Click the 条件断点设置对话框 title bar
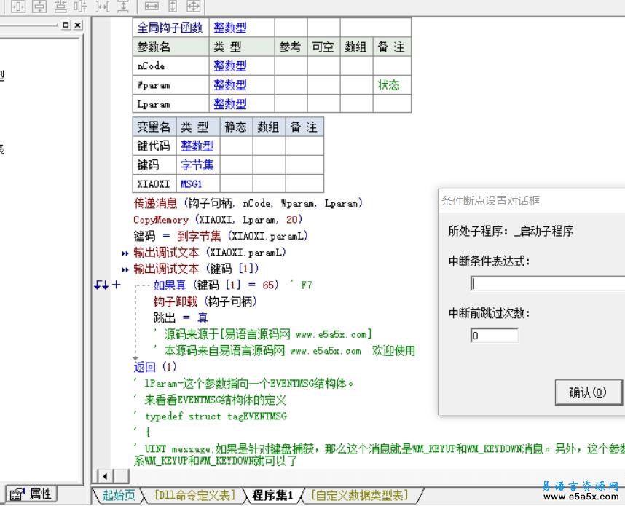Screen dimensions: 625x506 [x=531, y=200]
